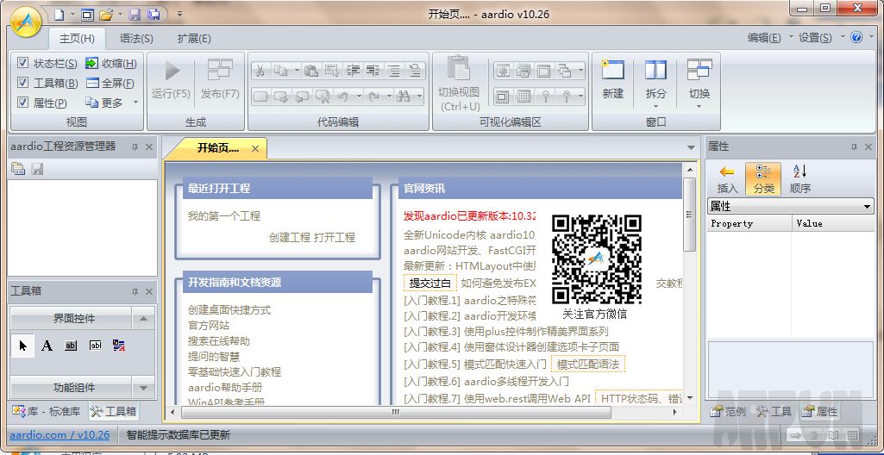The height and width of the screenshot is (455, 884).
Task: Uncheck the 工具箱(B) checkbox
Action: [22, 83]
